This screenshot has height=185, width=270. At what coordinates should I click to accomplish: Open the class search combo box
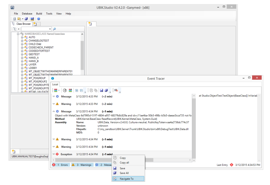pyautogui.click(x=36, y=29)
